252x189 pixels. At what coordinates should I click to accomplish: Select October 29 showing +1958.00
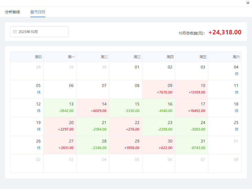[126, 145]
